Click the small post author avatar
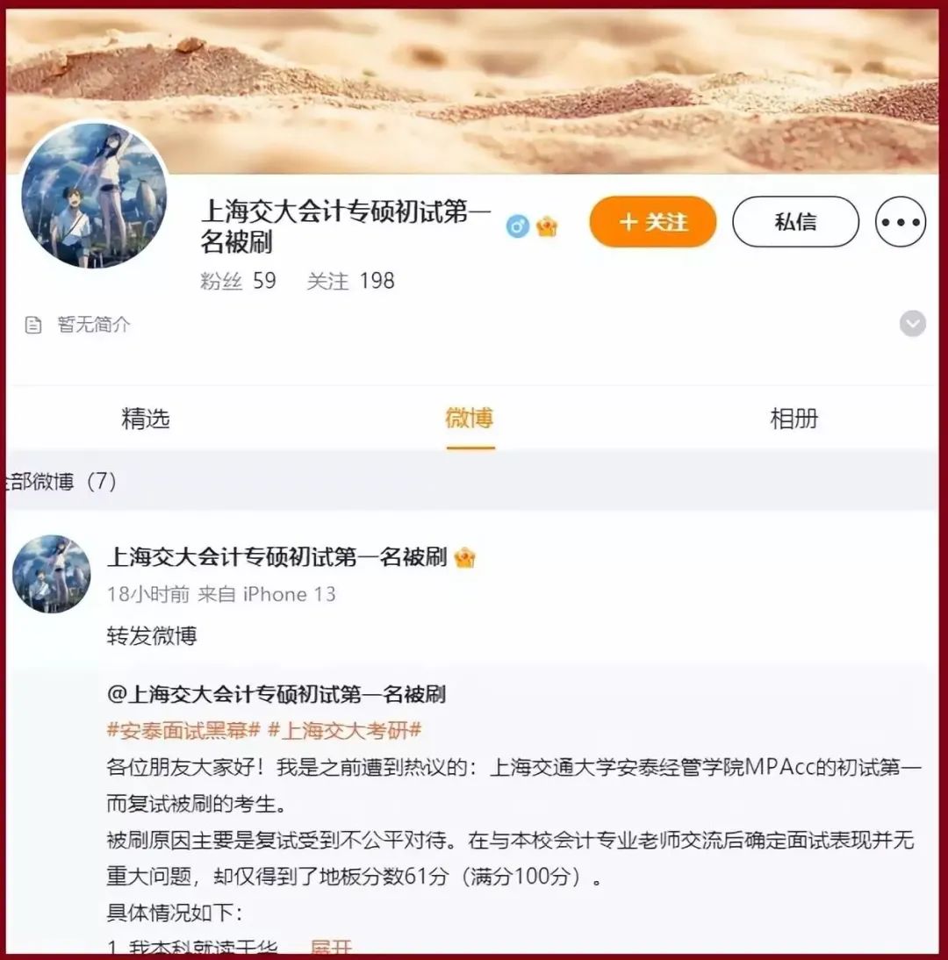Image resolution: width=948 pixels, height=960 pixels. (52, 574)
